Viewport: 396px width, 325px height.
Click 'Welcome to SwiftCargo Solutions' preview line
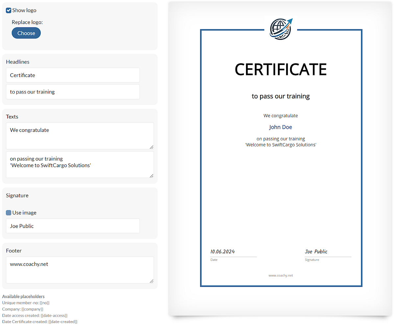coord(281,145)
